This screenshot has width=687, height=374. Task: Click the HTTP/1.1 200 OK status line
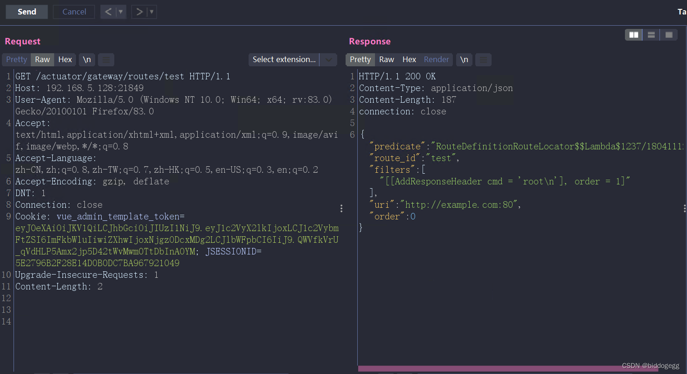tap(397, 76)
